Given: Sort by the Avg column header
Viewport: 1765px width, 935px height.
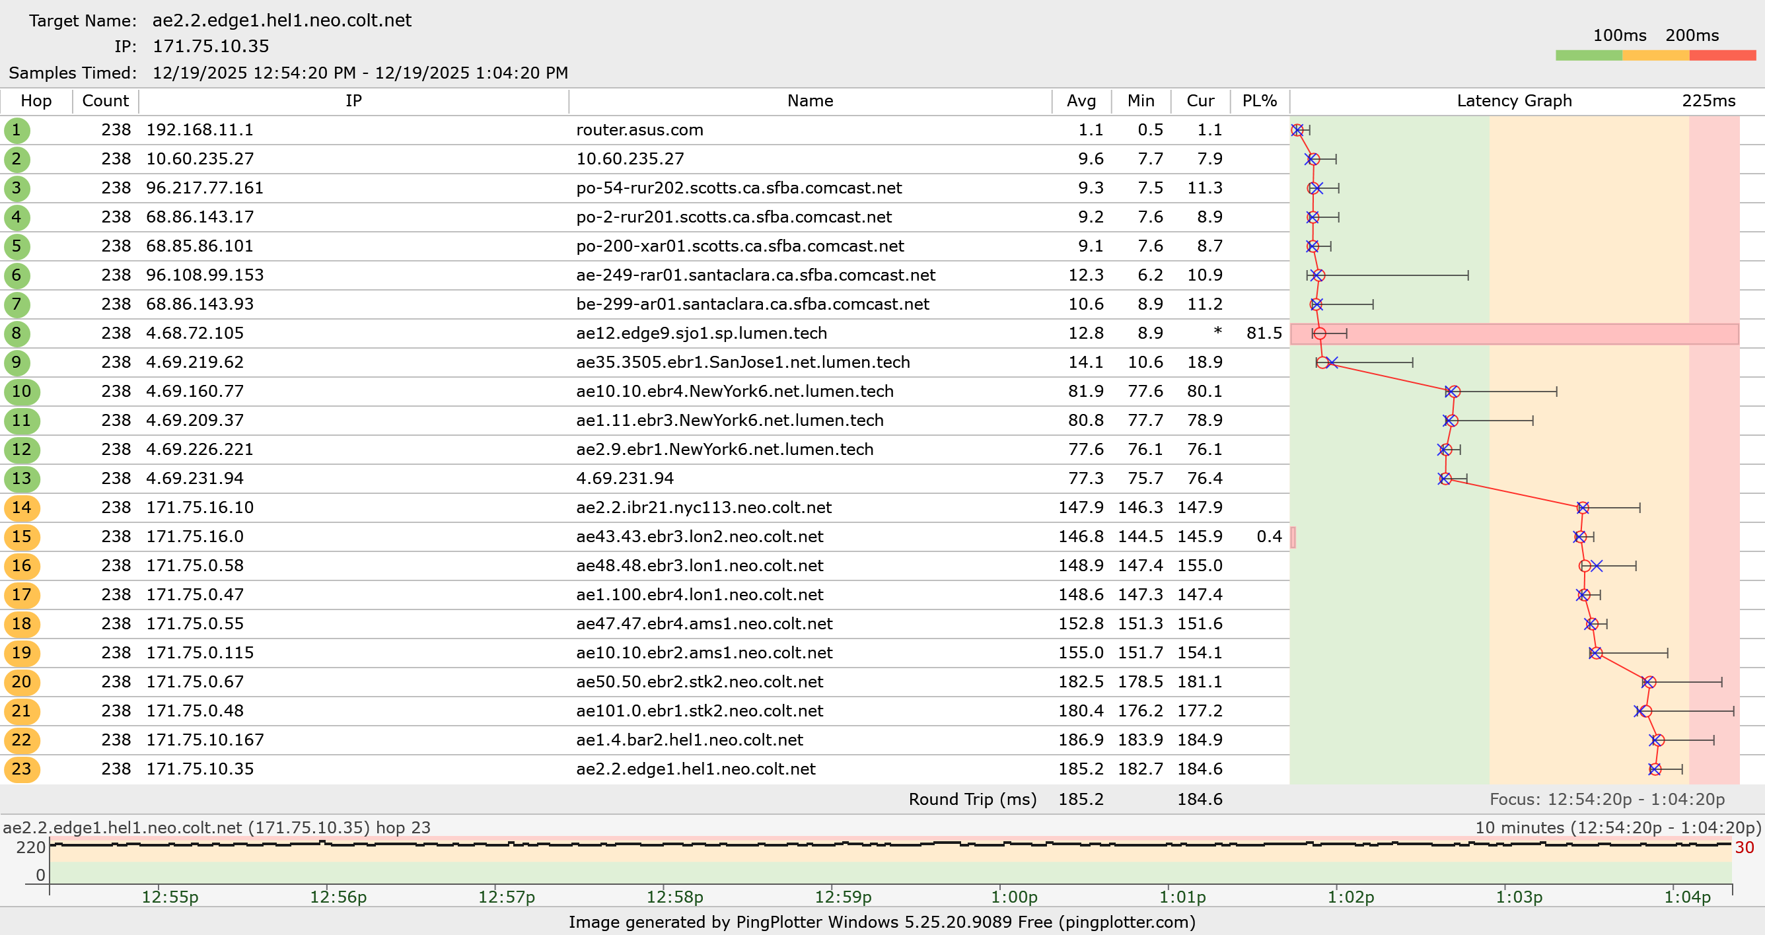Looking at the screenshot, I should coord(1081,102).
